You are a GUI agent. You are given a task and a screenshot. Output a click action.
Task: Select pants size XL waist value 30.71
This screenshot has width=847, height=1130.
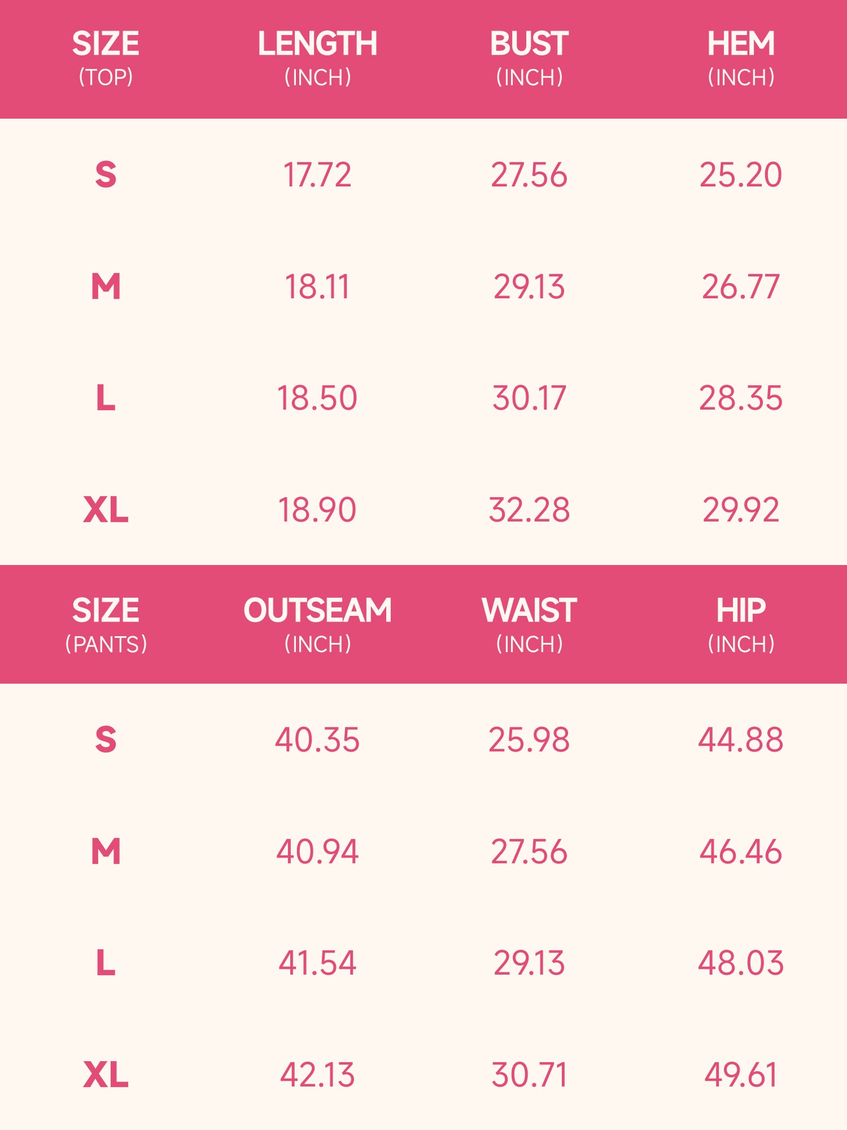(529, 1075)
